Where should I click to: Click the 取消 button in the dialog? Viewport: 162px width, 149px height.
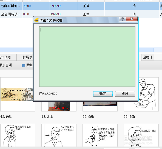(x=125, y=94)
